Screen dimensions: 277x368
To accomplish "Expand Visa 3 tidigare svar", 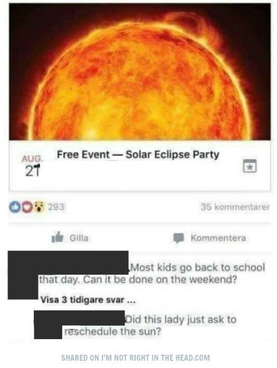I will point(88,300).
